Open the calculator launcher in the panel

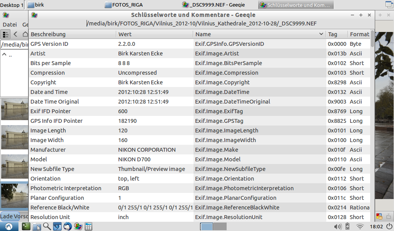click(x=88, y=226)
